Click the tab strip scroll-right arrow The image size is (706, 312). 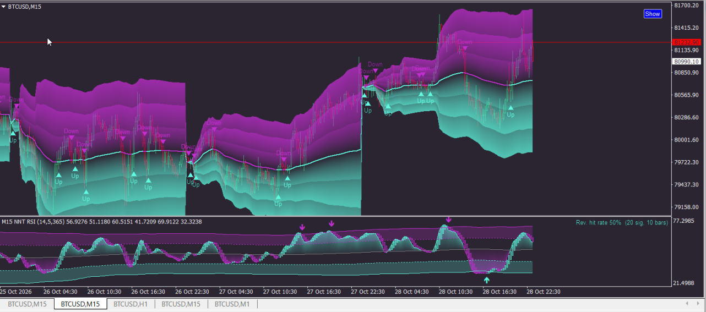click(x=698, y=304)
